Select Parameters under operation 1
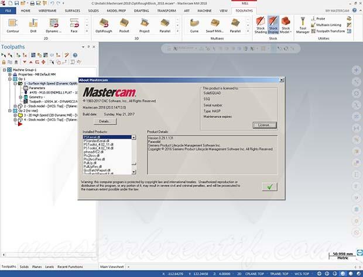The width and height of the screenshot is (363, 277). pyautogui.click(x=37, y=88)
